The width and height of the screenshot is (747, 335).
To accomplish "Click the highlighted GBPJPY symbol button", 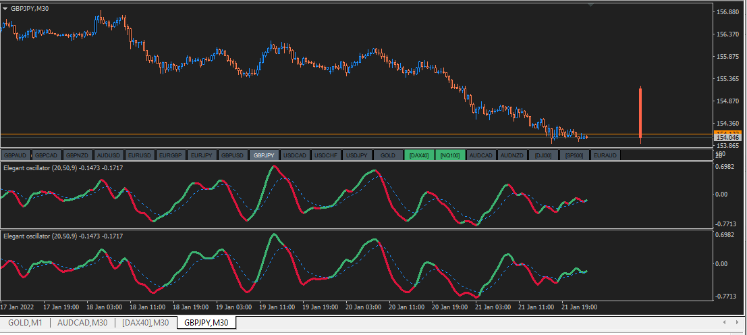I will pyautogui.click(x=264, y=155).
